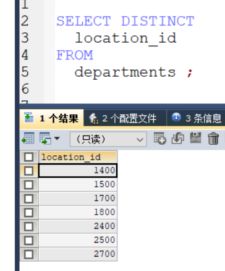The image size is (225, 271).
Task: Click location_id in the SQL query
Action: pos(125,38)
